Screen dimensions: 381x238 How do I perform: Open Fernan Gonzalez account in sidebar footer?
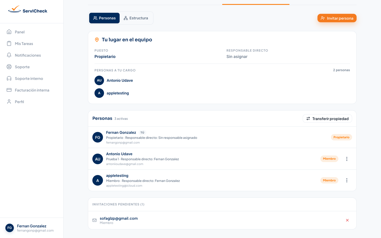pos(31,228)
